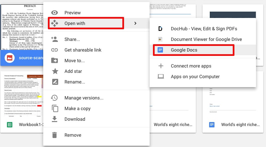
Task: Select Make a copy
Action: click(96, 108)
